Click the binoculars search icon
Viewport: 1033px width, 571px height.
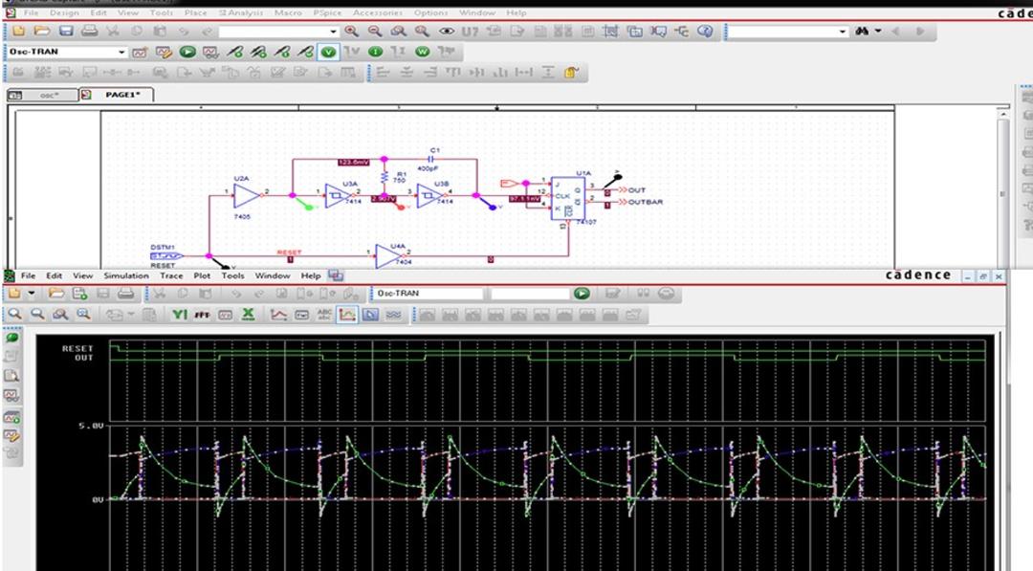pyautogui.click(x=862, y=31)
